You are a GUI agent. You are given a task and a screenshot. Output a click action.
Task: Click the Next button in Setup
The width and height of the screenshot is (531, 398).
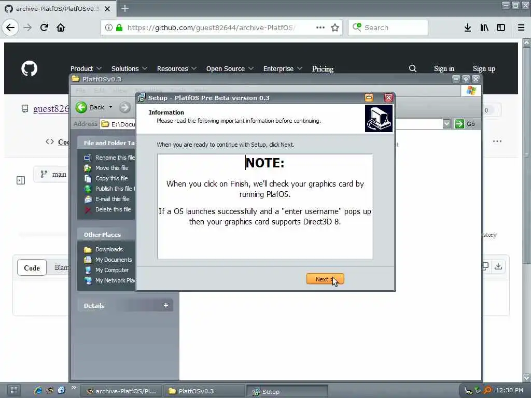coord(325,279)
